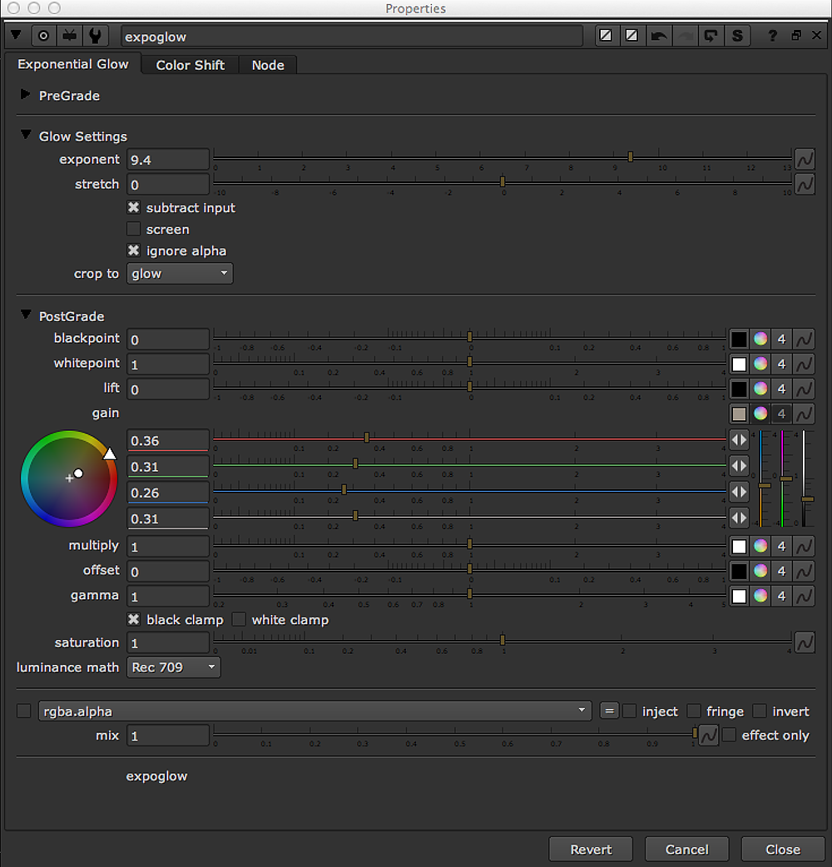The width and height of the screenshot is (832, 867).
Task: Open the color wheel picker for lift
Action: pos(760,389)
